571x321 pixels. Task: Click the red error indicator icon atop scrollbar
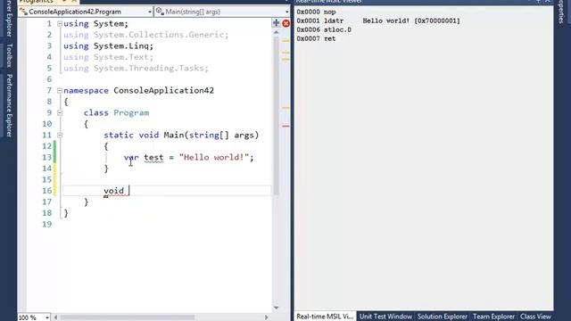click(x=285, y=23)
